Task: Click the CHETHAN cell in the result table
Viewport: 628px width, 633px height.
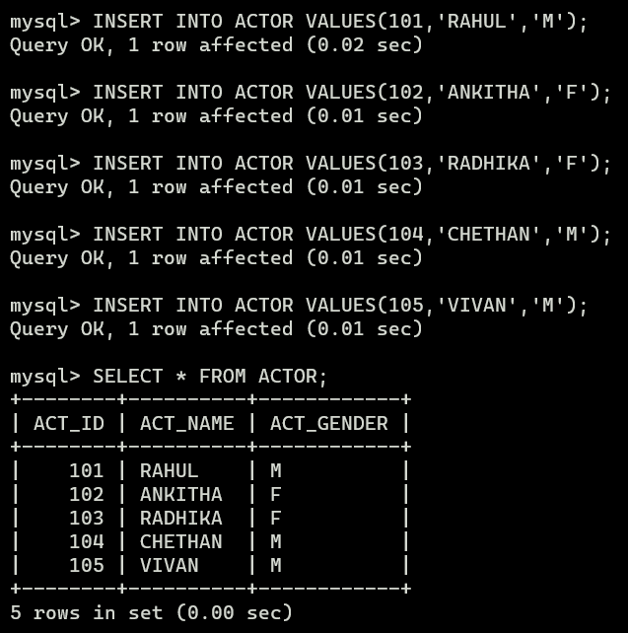Action: click(181, 541)
